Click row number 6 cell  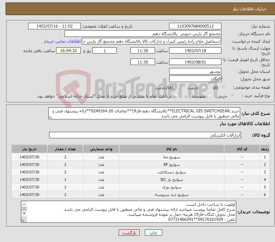pyautogui.click(x=265, y=195)
